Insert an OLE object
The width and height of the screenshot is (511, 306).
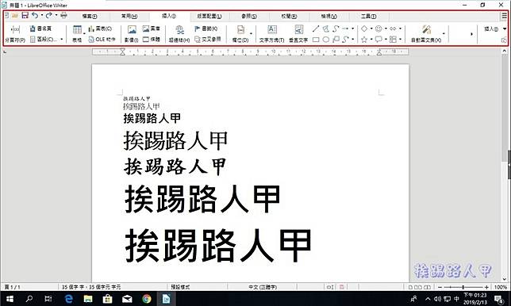[102, 40]
